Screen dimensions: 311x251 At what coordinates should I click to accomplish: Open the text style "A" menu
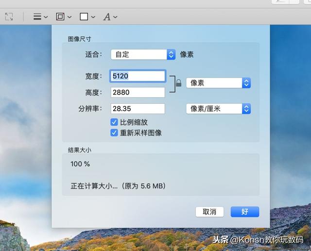tap(107, 17)
